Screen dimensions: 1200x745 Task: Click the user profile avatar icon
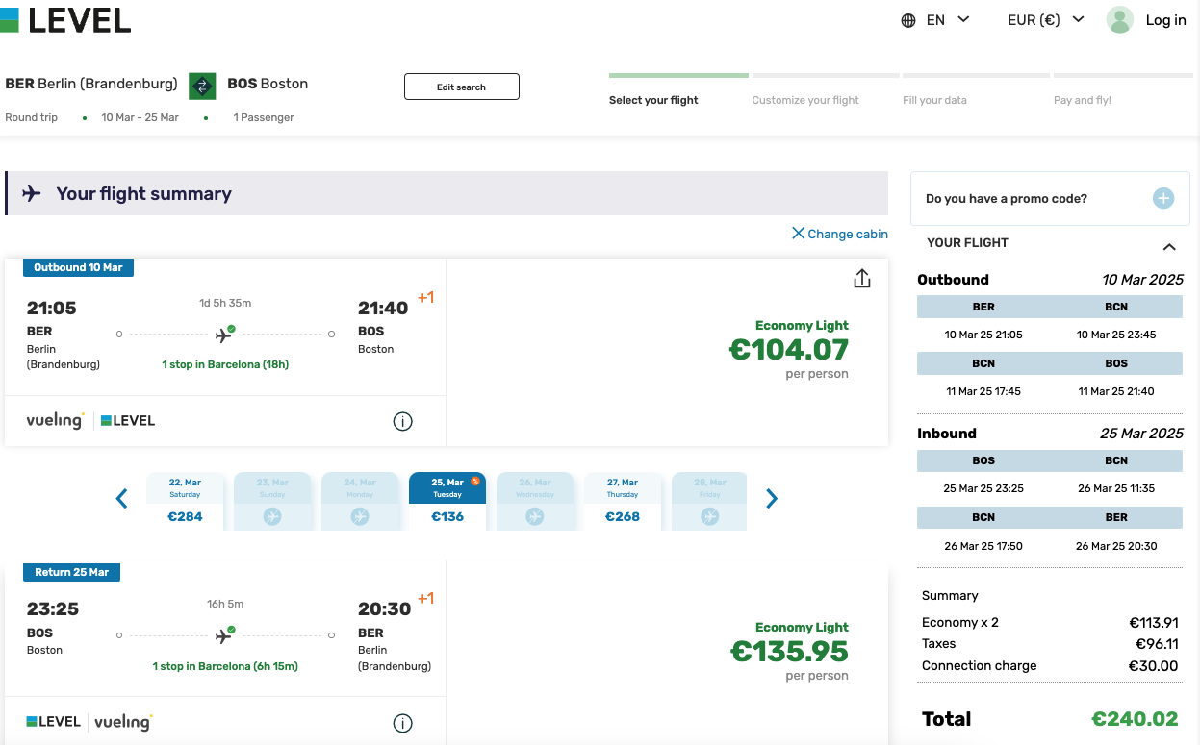pos(1119,19)
